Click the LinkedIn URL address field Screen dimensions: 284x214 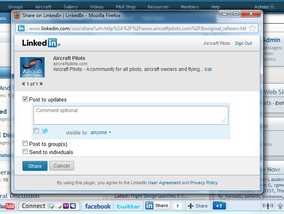coord(137,29)
